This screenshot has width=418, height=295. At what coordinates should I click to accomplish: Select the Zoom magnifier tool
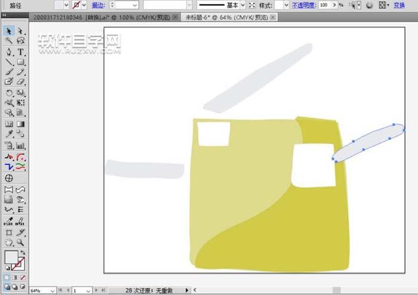tap(20, 242)
